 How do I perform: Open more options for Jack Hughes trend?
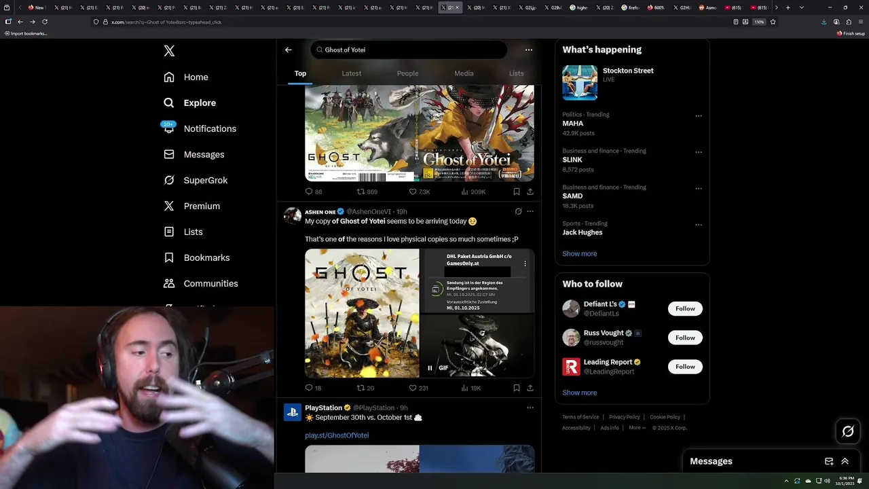click(699, 225)
